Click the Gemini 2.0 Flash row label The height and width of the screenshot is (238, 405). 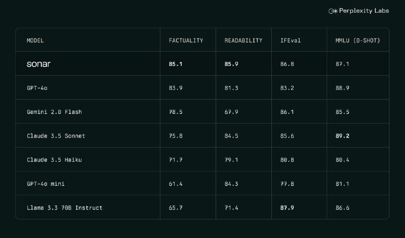54,112
